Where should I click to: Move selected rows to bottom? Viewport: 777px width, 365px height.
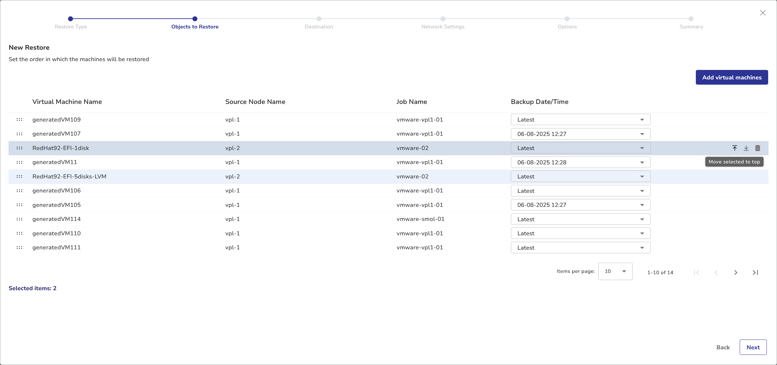coord(746,148)
